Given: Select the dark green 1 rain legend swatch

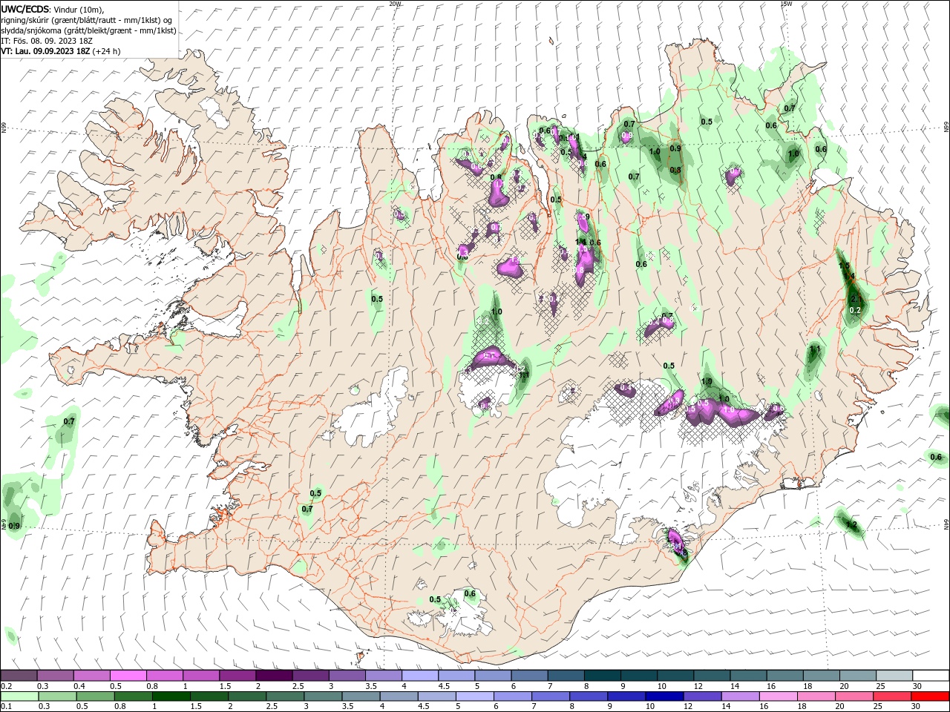Looking at the screenshot, I should tap(171, 696).
